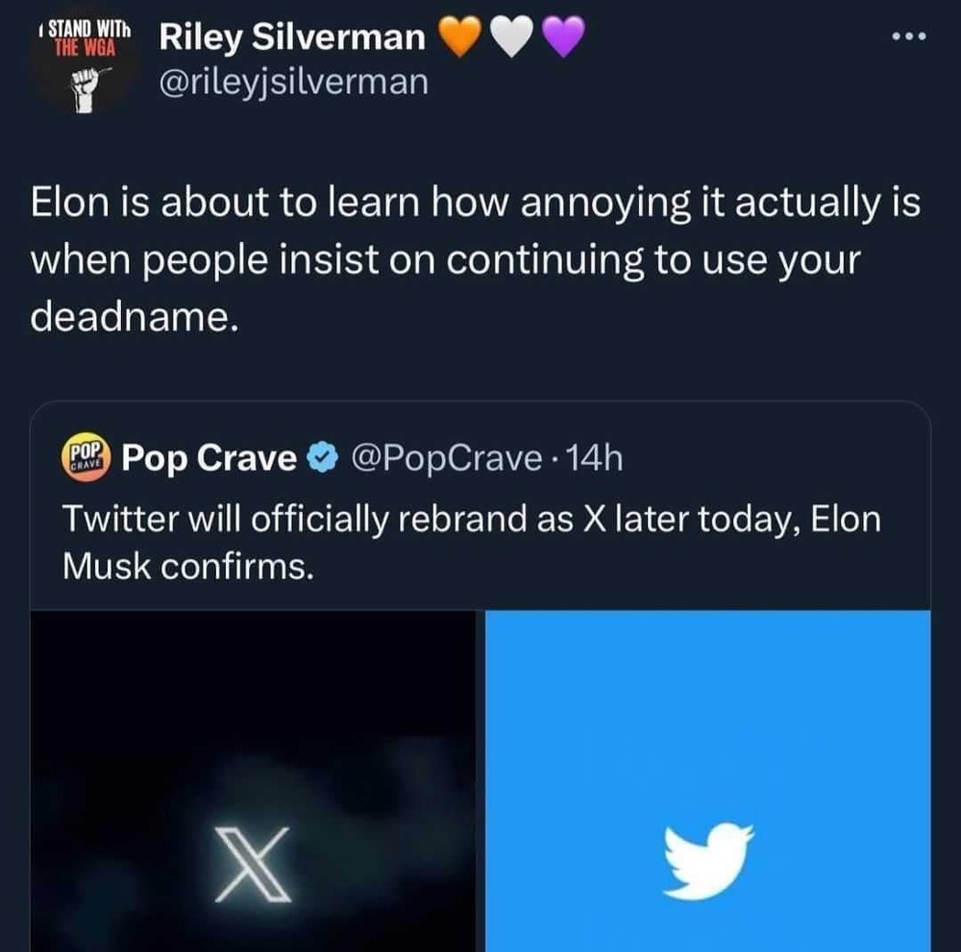Click the 14h timestamp

tap(596, 459)
